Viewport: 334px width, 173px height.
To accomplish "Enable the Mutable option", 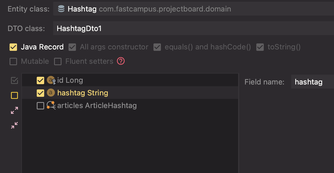I will [13, 61].
